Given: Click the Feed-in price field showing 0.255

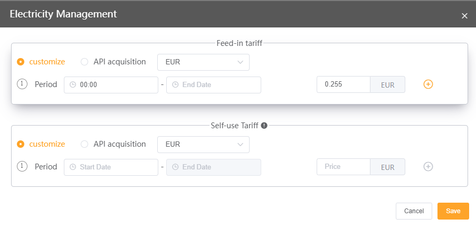Looking at the screenshot, I should (x=343, y=84).
